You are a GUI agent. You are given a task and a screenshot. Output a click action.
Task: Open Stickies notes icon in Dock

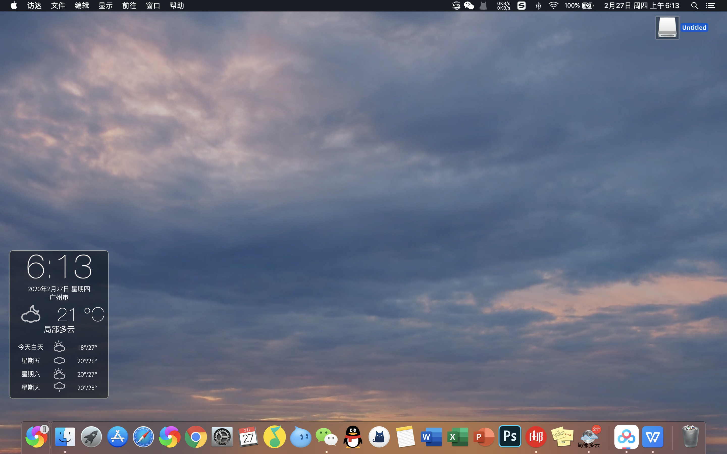[x=562, y=437]
